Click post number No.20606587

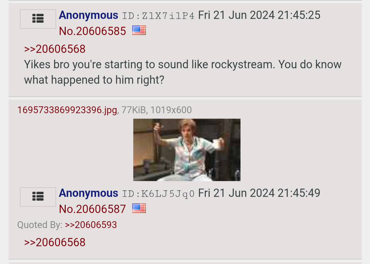(x=92, y=209)
